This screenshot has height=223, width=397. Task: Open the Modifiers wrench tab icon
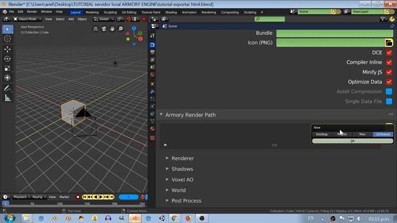[153, 92]
